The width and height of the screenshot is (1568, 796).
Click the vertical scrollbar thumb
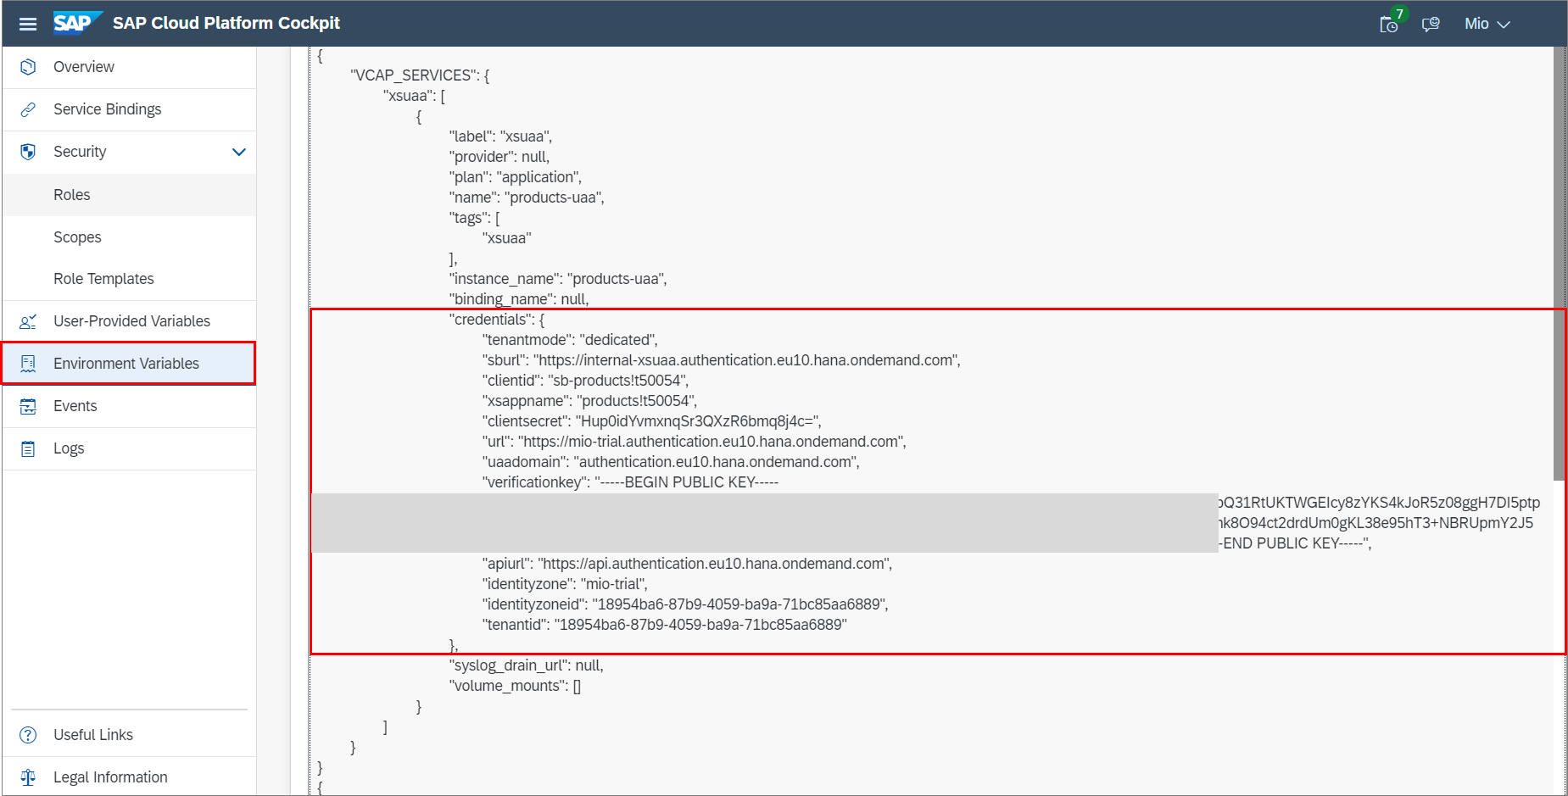(x=1559, y=263)
